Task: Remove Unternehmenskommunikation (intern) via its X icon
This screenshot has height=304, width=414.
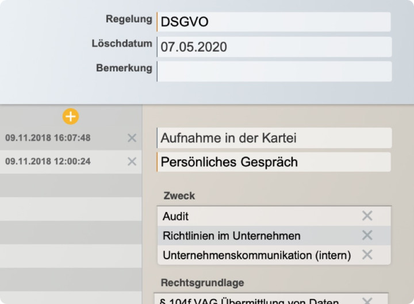Action: coord(367,255)
